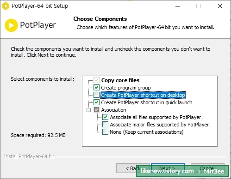Select the 'Create program group' label
The height and width of the screenshot is (179, 231).
pos(126,88)
